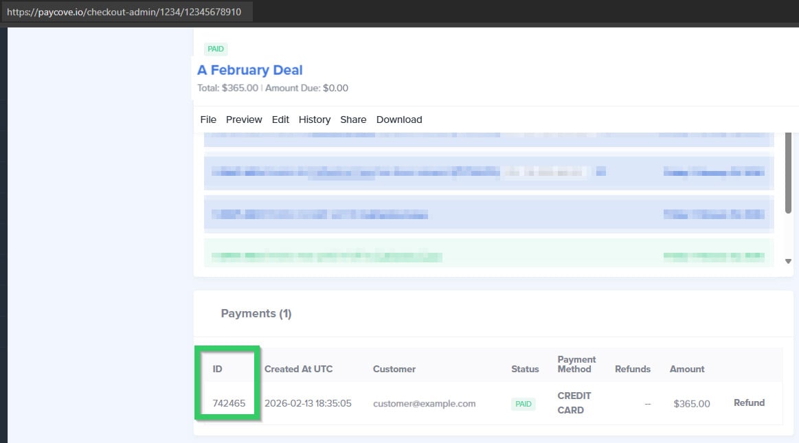Click the $365.00 payment amount

(692, 404)
